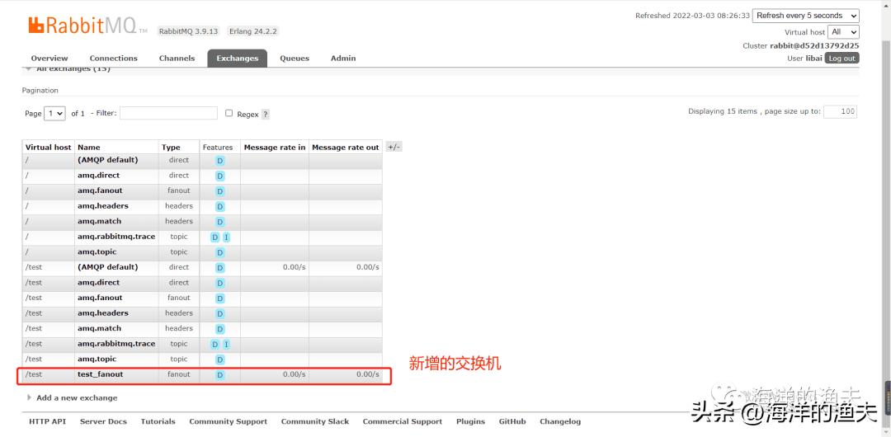Open the HTTP API link
Image resolution: width=891 pixels, height=437 pixels.
(48, 421)
